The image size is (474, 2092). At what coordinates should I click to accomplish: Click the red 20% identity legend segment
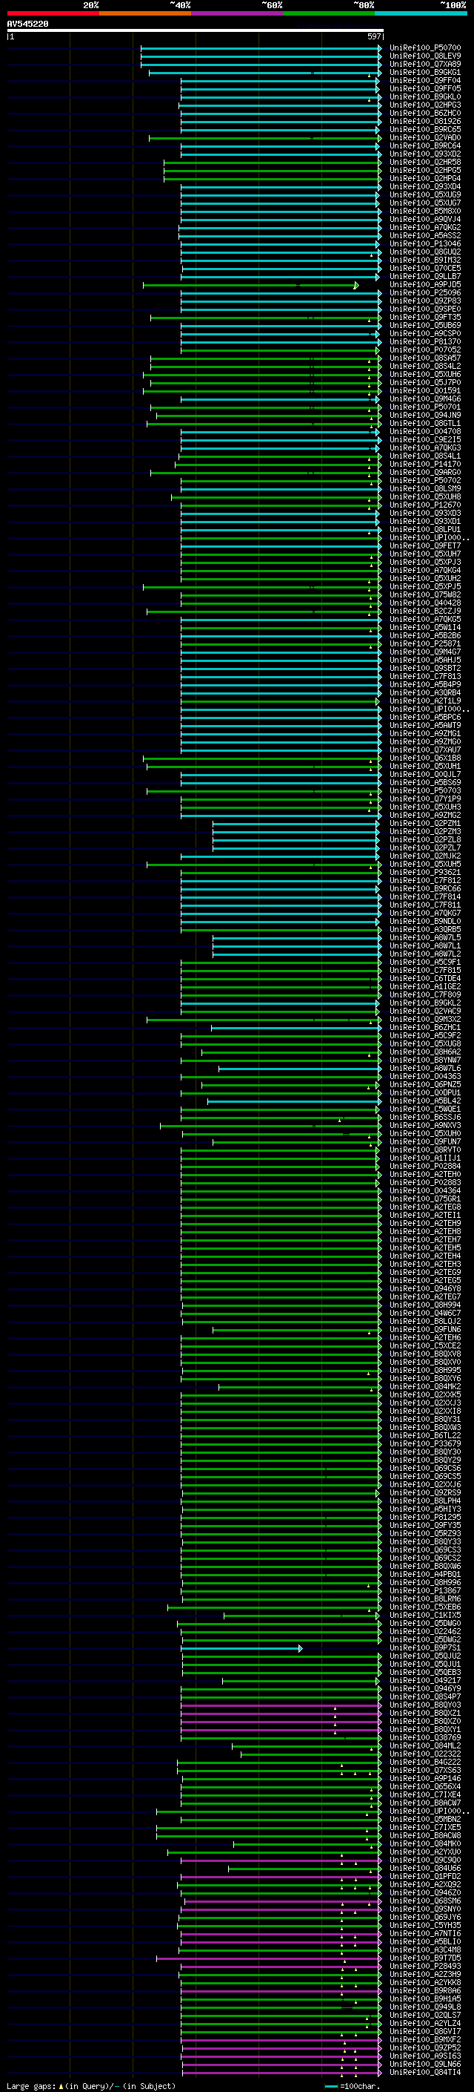coord(53,13)
